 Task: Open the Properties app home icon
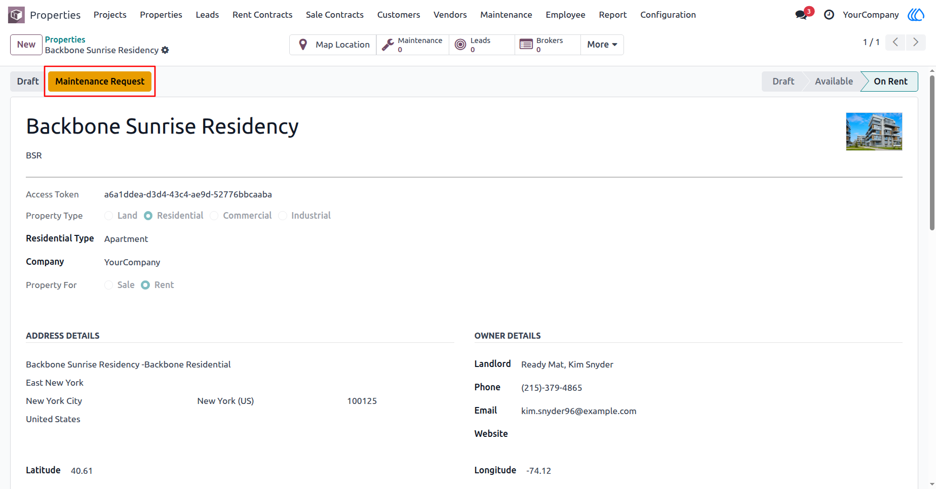pos(16,15)
